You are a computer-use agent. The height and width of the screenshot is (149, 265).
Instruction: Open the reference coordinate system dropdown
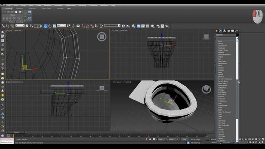[61, 26]
